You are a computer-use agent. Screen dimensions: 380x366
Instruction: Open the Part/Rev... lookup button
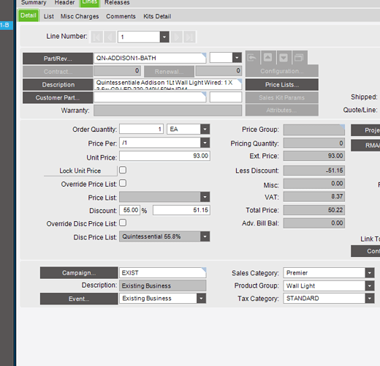coord(58,59)
